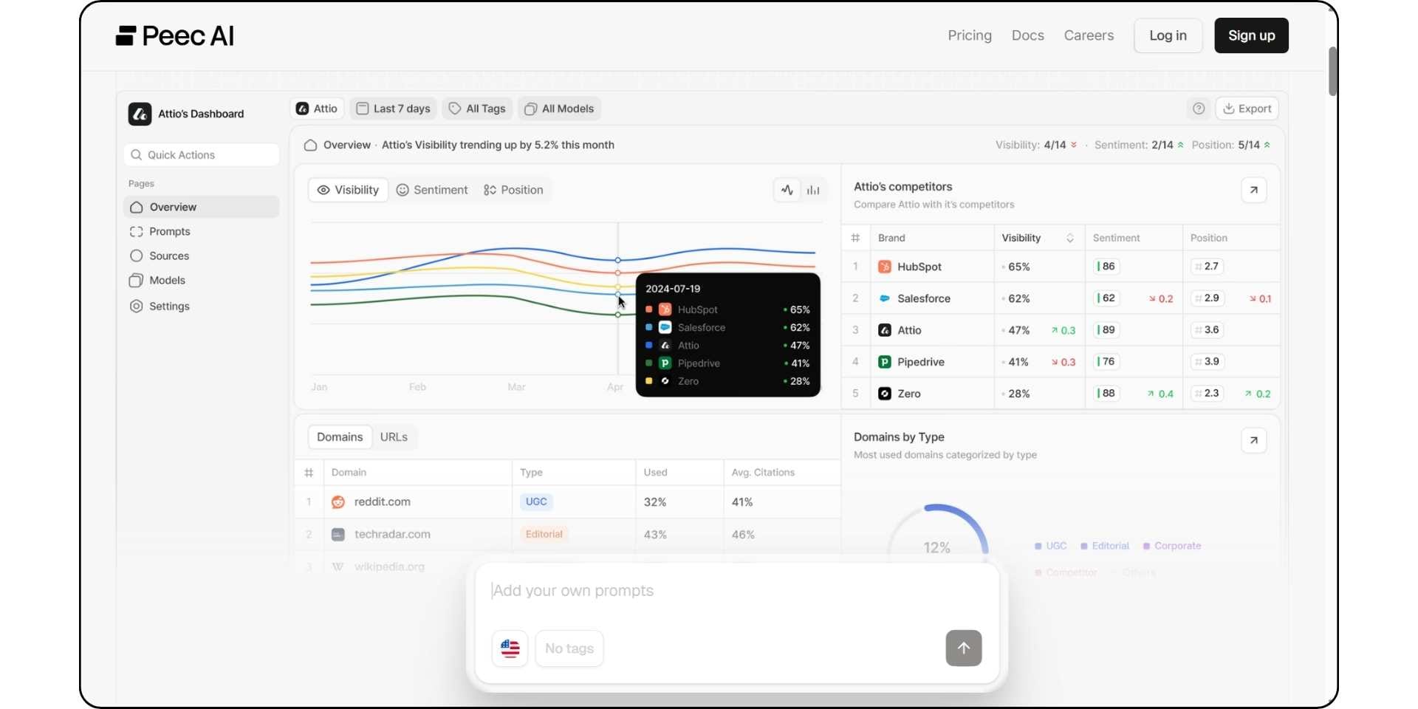Click the Sign up button
1418x709 pixels.
pos(1251,35)
